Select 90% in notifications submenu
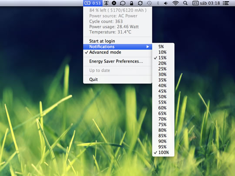The width and height of the screenshot is (235, 176). coord(163,141)
